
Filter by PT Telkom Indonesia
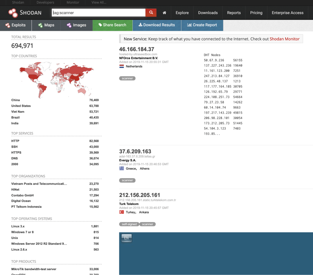[x=26, y=207]
